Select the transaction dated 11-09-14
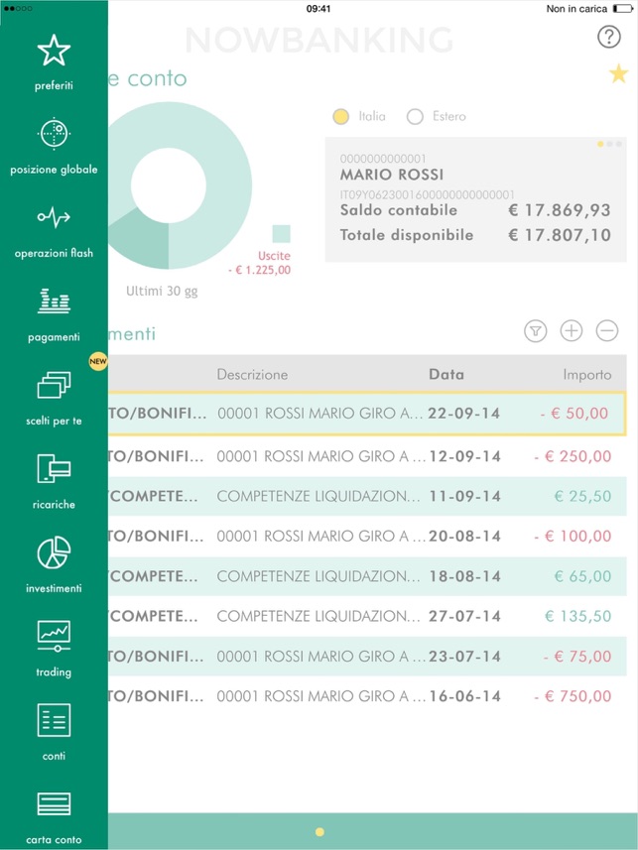The image size is (638, 850). [367, 497]
